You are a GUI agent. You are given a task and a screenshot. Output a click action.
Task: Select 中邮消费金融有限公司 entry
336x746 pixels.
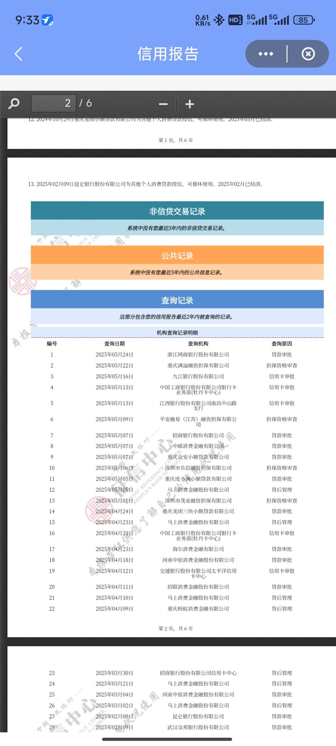(198, 446)
